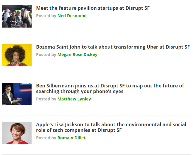The width and height of the screenshot is (193, 155).
Task: Click 'searching through your phone's eyes' headline line
Action: pyautogui.click(x=80, y=92)
